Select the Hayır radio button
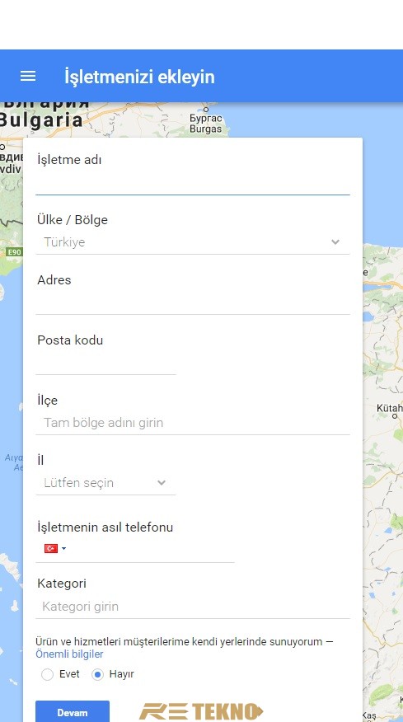The width and height of the screenshot is (403, 722). pos(97,674)
